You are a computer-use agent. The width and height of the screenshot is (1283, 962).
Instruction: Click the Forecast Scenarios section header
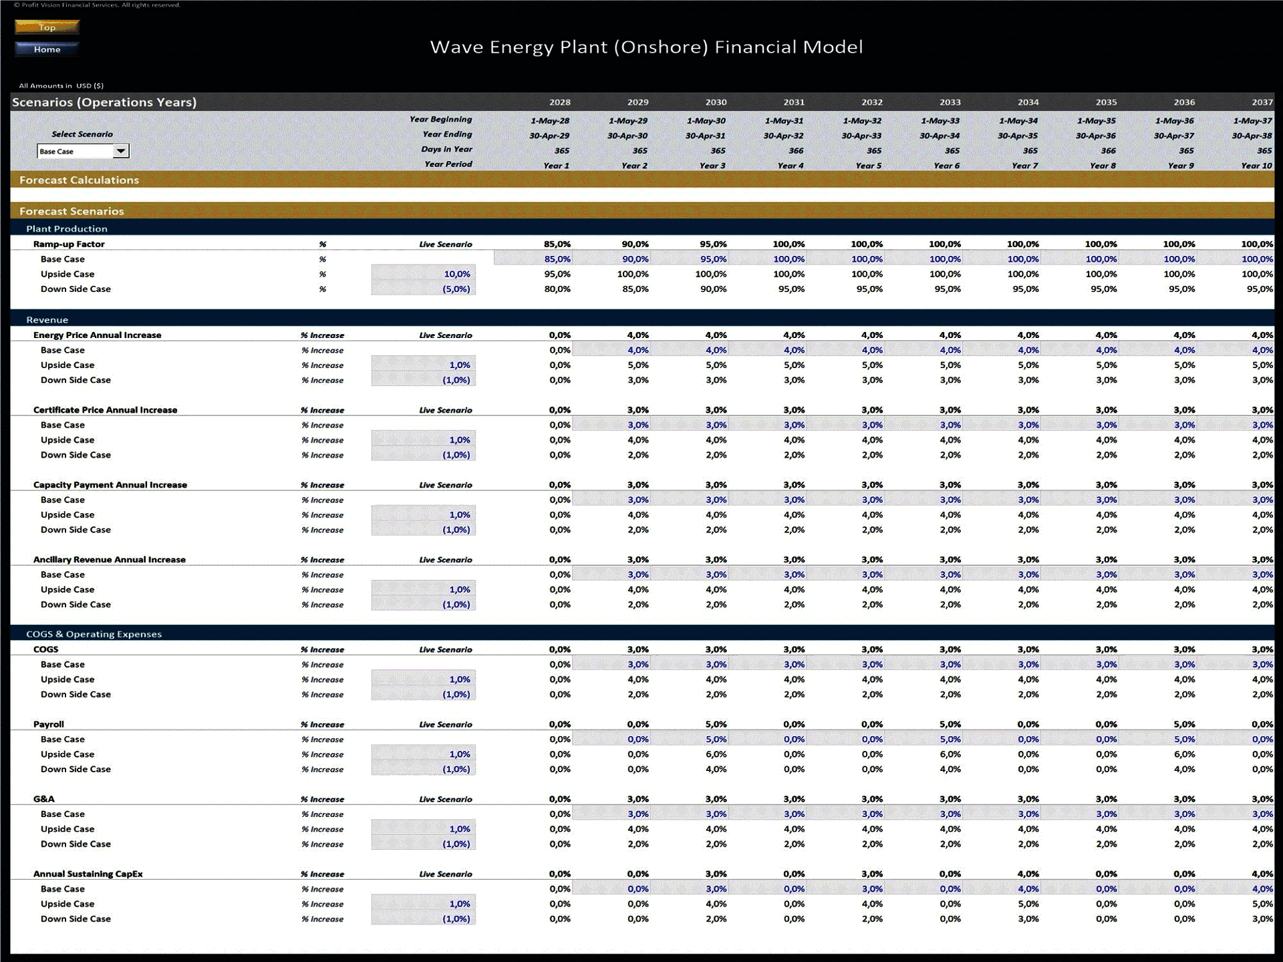tap(72, 210)
